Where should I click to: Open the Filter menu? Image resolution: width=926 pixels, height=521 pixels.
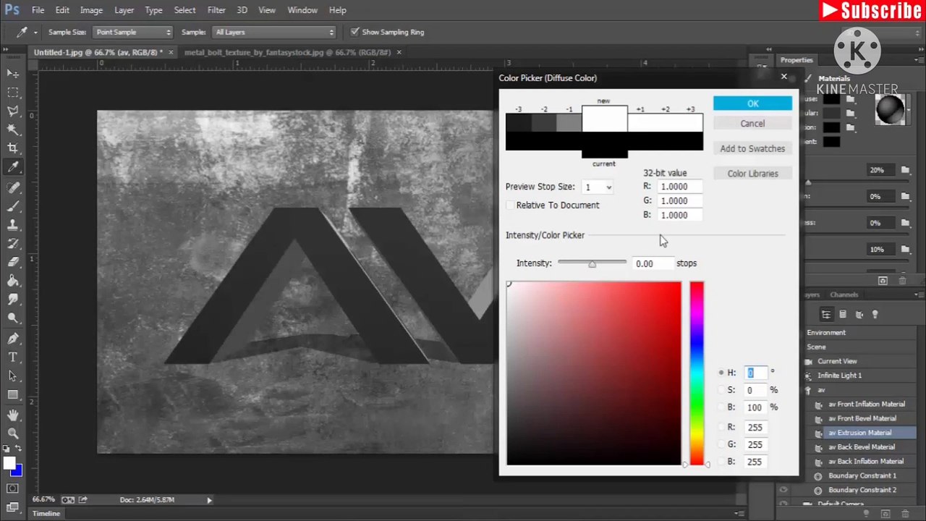point(216,10)
